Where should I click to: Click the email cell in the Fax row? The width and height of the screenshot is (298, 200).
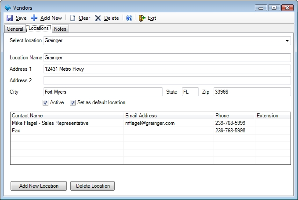coord(169,131)
